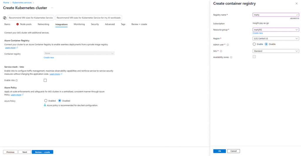Set Azure Policy to Enabled
Viewport: 301px width, 156px height.
[46, 101]
